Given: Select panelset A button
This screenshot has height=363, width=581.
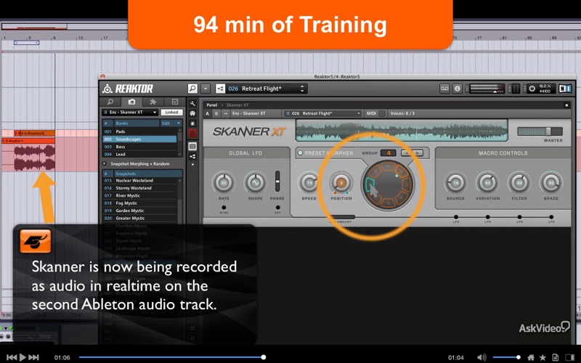Looking at the screenshot, I should [208, 113].
